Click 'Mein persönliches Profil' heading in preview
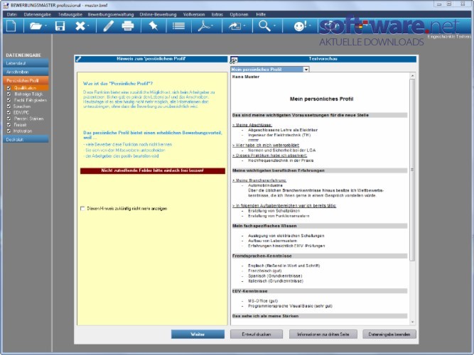The height and width of the screenshot is (355, 474). pyautogui.click(x=321, y=99)
